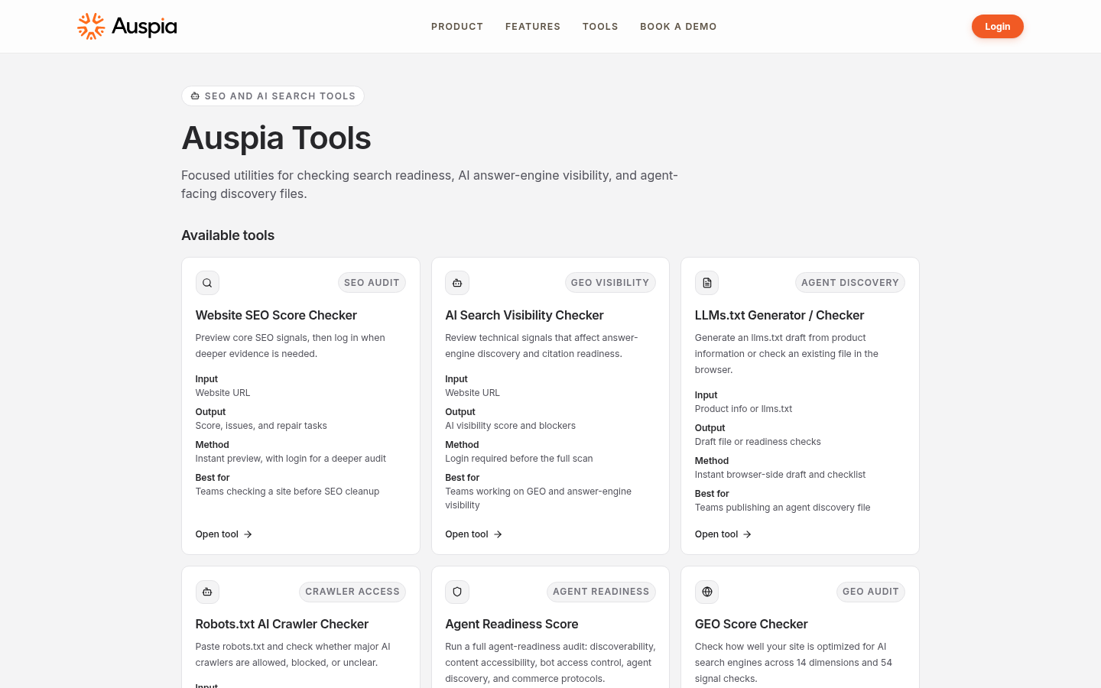Click 'Instant preview, with login for a deeper audit' text
This screenshot has width=1101, height=688.
[x=291, y=459]
